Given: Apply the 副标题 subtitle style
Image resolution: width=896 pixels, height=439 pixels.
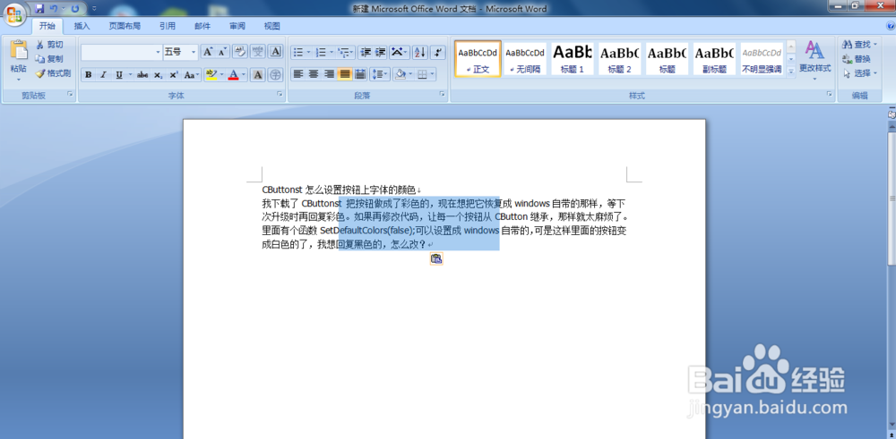Looking at the screenshot, I should click(x=714, y=59).
